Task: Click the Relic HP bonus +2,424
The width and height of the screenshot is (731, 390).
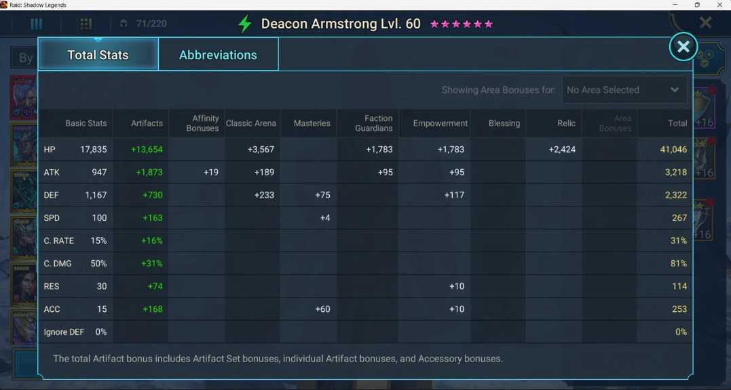Action: pyautogui.click(x=562, y=149)
